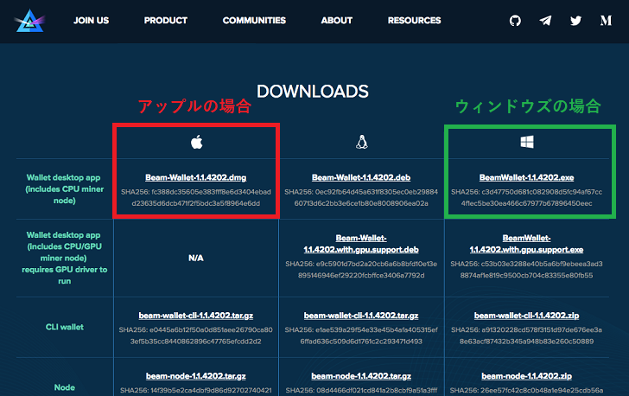This screenshot has height=396, width=629.
Task: Open the RESOURCES menu item
Action: tap(415, 21)
